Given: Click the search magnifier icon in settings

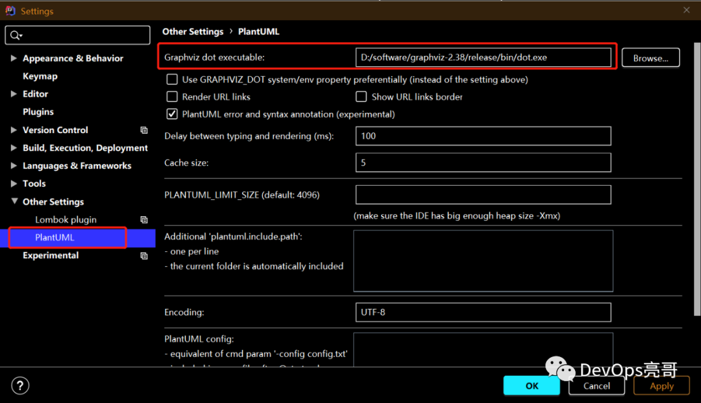Looking at the screenshot, I should click(16, 35).
